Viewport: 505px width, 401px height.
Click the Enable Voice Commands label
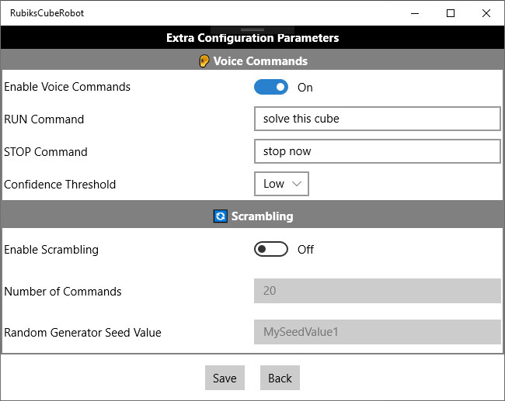[x=67, y=87]
